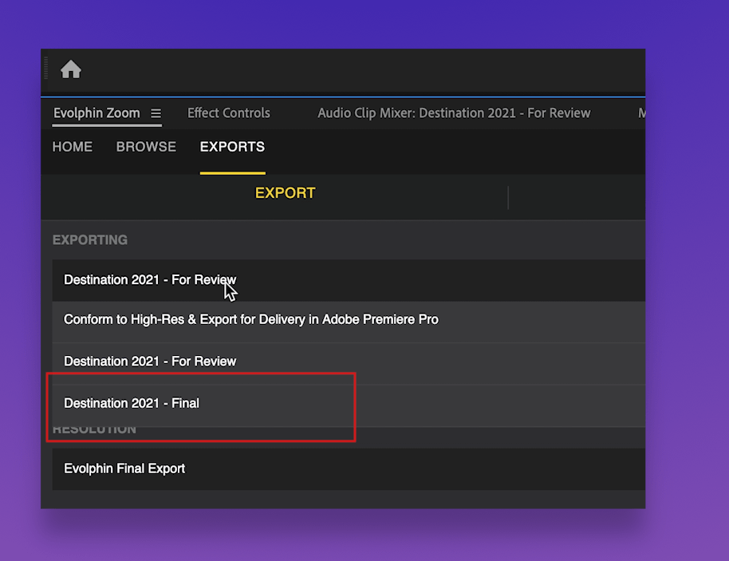Open the Evolphin Final Export dropdown
This screenshot has height=561, width=729.
pyautogui.click(x=349, y=469)
